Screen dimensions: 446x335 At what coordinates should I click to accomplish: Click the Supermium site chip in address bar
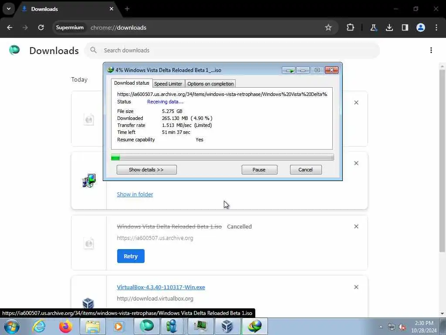coord(70,27)
